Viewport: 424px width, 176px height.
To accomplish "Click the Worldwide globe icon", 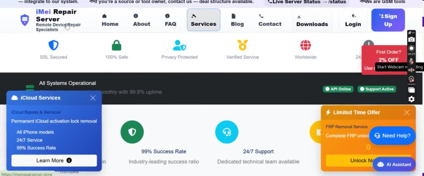I will coord(306,45).
